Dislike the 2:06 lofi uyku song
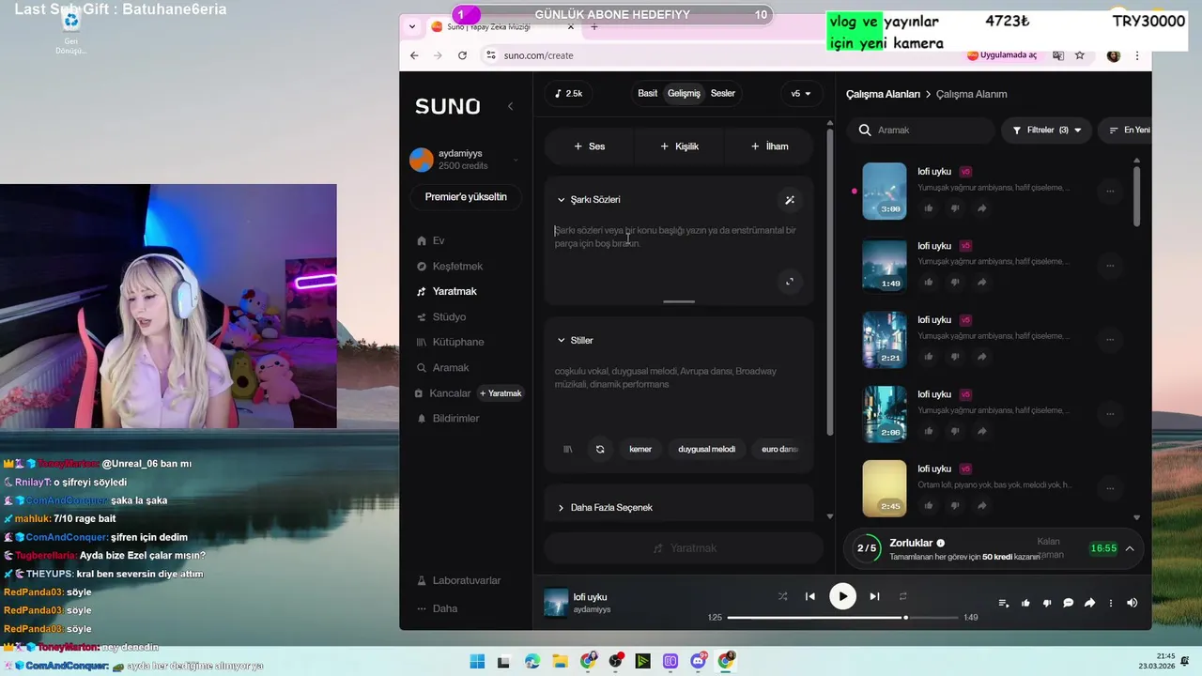1202x676 pixels. point(955,431)
